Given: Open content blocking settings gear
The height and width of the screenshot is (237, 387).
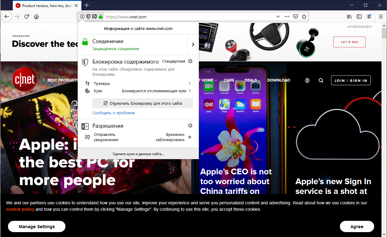Looking at the screenshot, I should [190, 61].
